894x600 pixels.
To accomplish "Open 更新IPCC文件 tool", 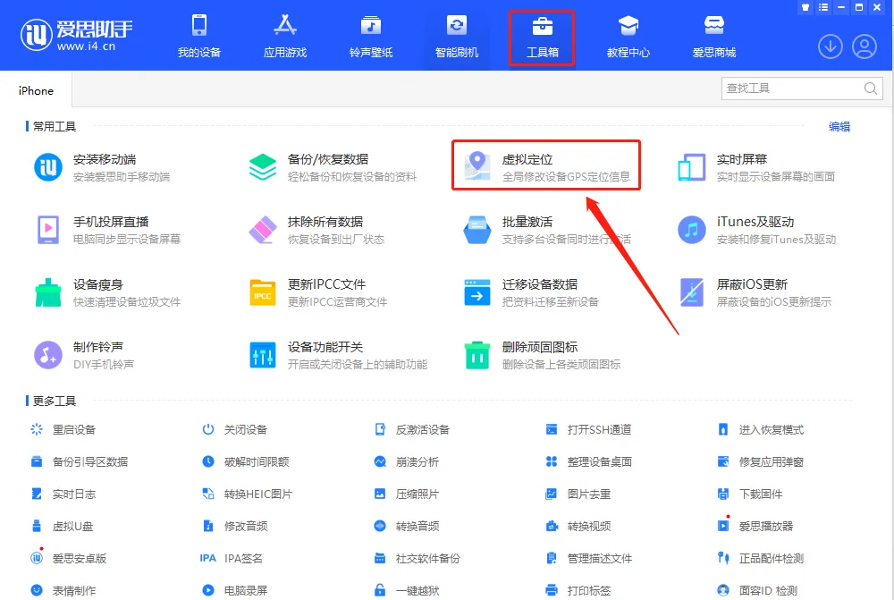I will [x=318, y=292].
